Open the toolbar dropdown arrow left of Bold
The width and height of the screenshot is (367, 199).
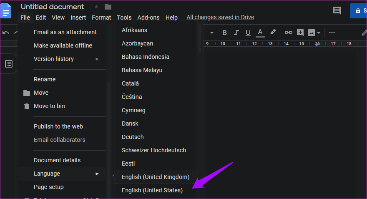[212, 33]
